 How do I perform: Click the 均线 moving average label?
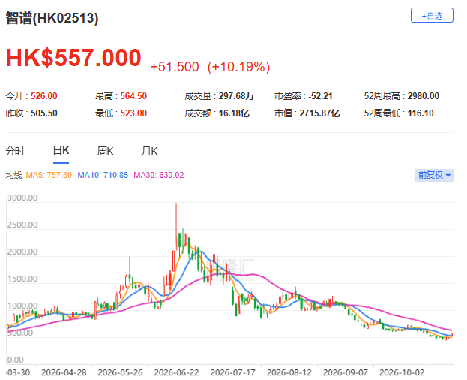[x=13, y=175]
